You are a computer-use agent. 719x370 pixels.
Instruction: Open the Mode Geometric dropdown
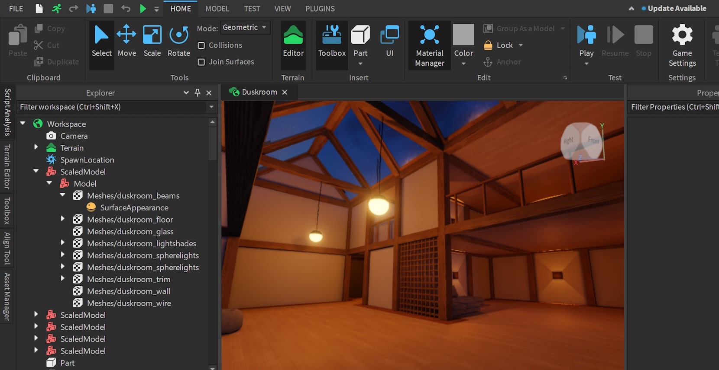click(x=245, y=28)
